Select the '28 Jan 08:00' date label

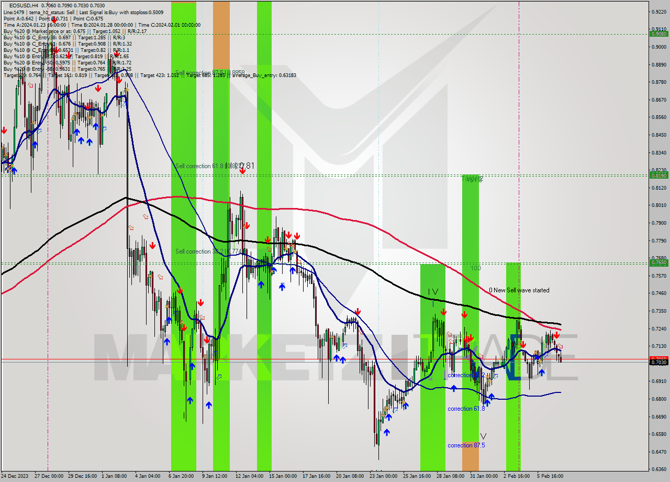point(451,476)
